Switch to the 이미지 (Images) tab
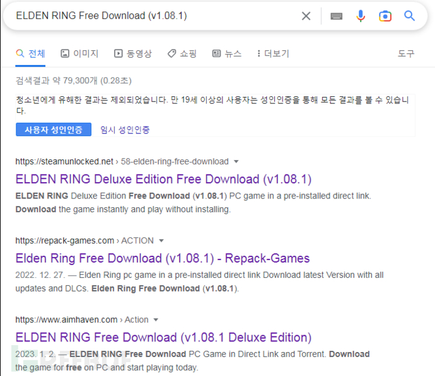This screenshot has width=435, height=376. tap(80, 54)
